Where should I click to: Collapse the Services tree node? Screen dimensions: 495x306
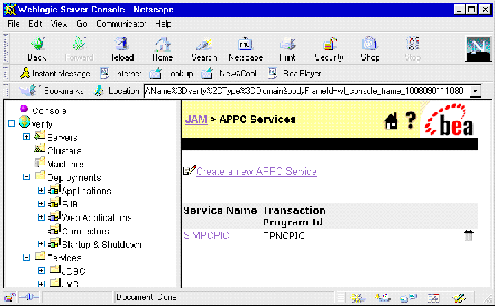(27, 257)
